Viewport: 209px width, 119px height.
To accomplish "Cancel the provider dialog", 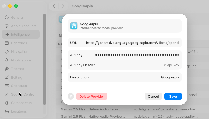I will click(x=153, y=96).
